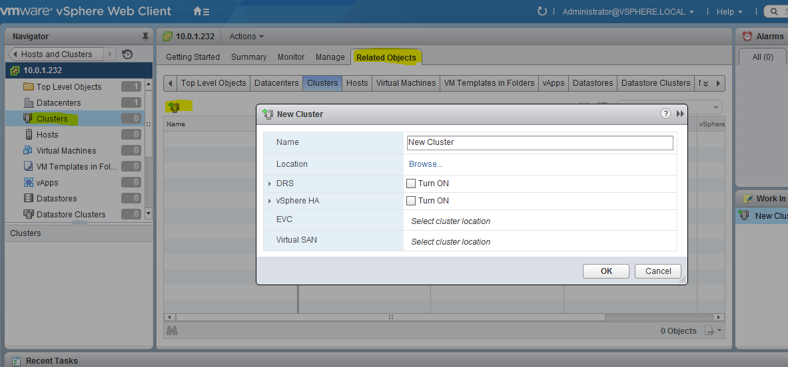788x367 pixels.
Task: Click the create new cluster toolbar icon
Action: pos(175,107)
